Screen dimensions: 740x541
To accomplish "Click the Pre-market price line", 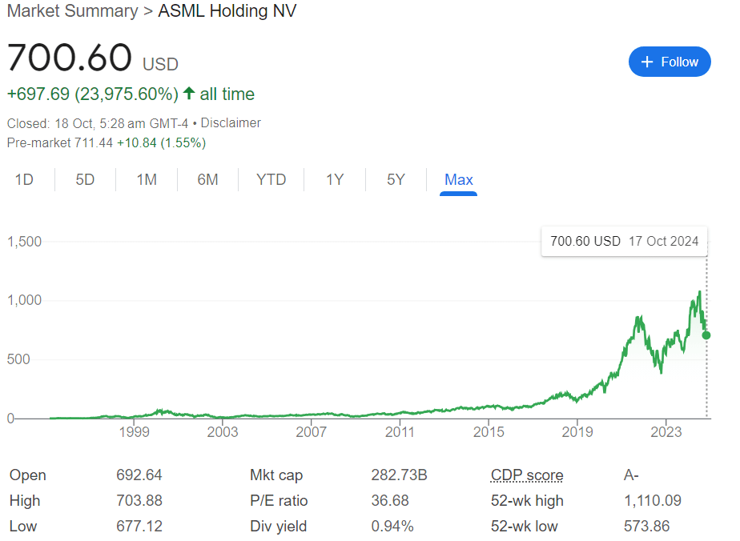I will tap(104, 142).
